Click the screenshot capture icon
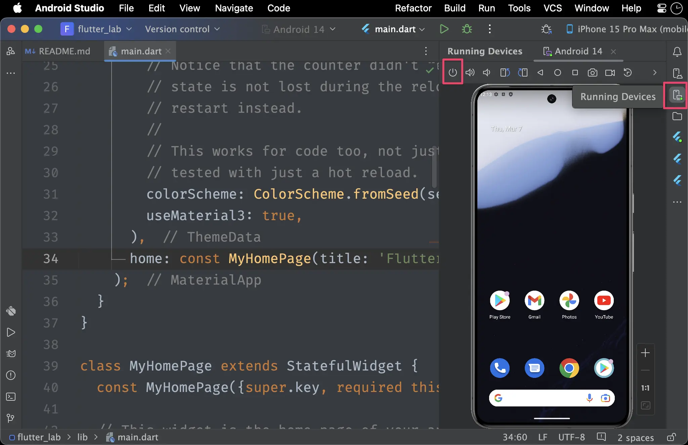This screenshot has width=688, height=445. pyautogui.click(x=592, y=72)
